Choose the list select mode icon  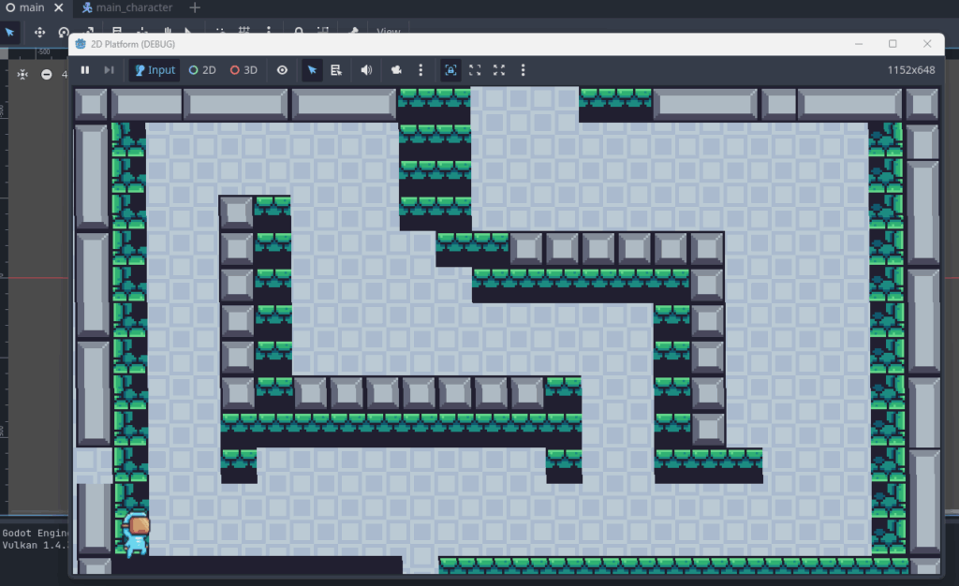(x=336, y=70)
